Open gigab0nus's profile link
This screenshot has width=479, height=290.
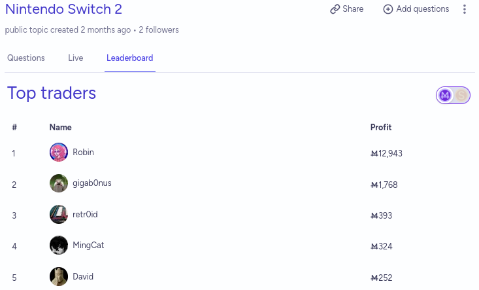coord(92,183)
